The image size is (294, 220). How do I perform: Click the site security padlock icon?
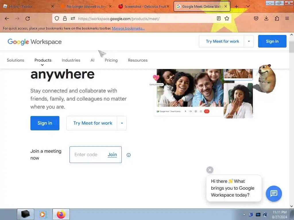pyautogui.click(x=65, y=18)
